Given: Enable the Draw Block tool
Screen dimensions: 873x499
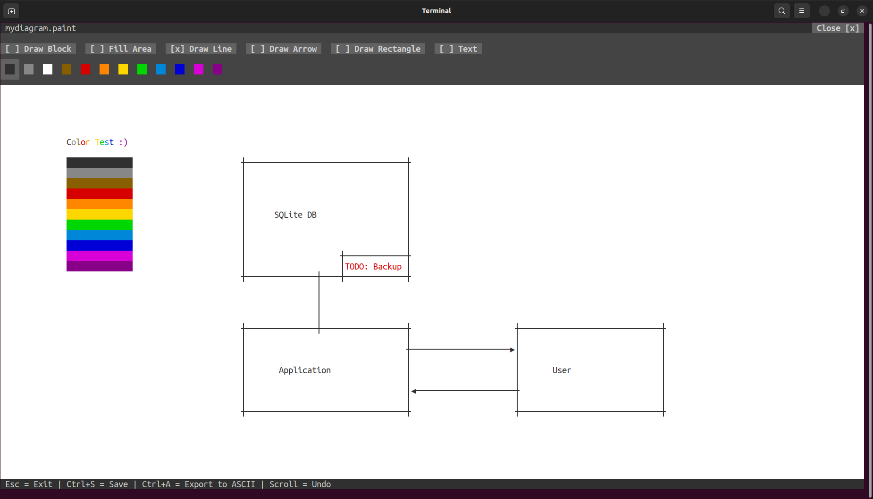Looking at the screenshot, I should pyautogui.click(x=38, y=49).
